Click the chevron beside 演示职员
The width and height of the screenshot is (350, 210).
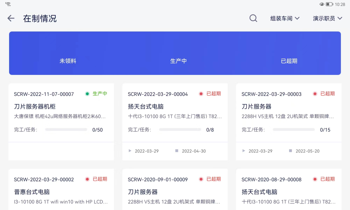coord(340,18)
